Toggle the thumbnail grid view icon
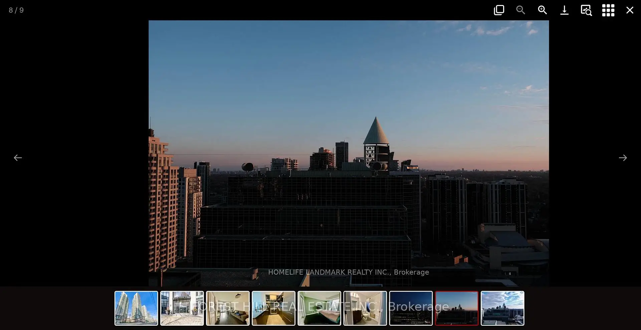 tap(608, 10)
